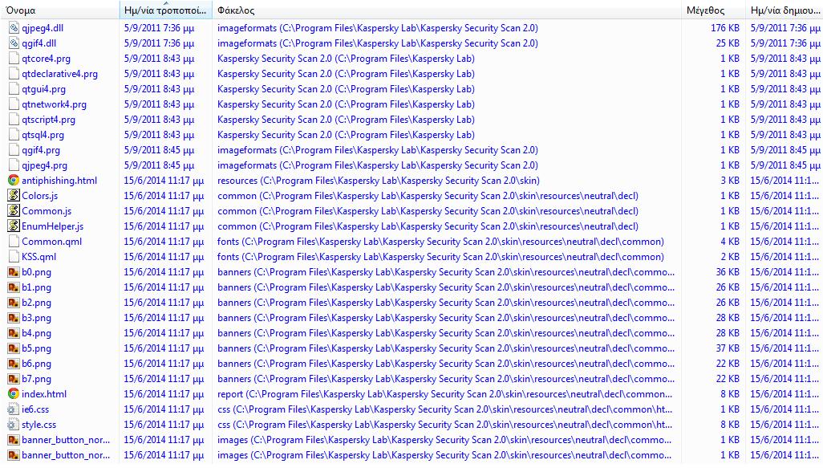Select the script icon of Colors.js
Viewport: 823px width, 468px height.
tap(14, 195)
